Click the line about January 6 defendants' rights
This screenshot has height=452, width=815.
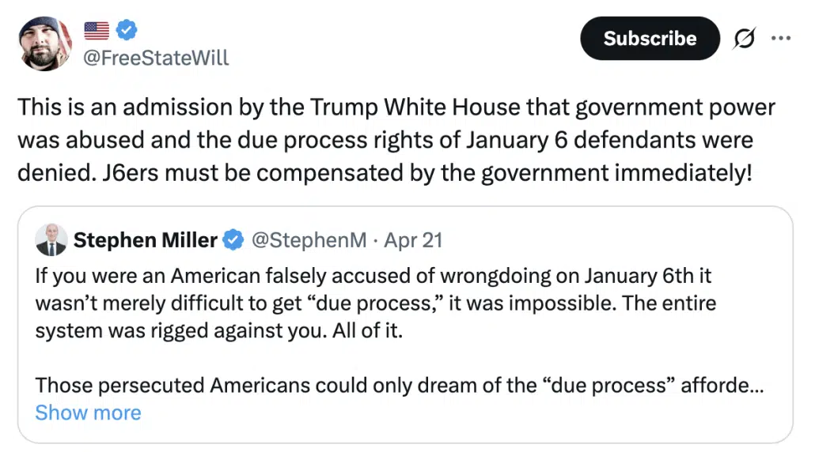coord(384,141)
